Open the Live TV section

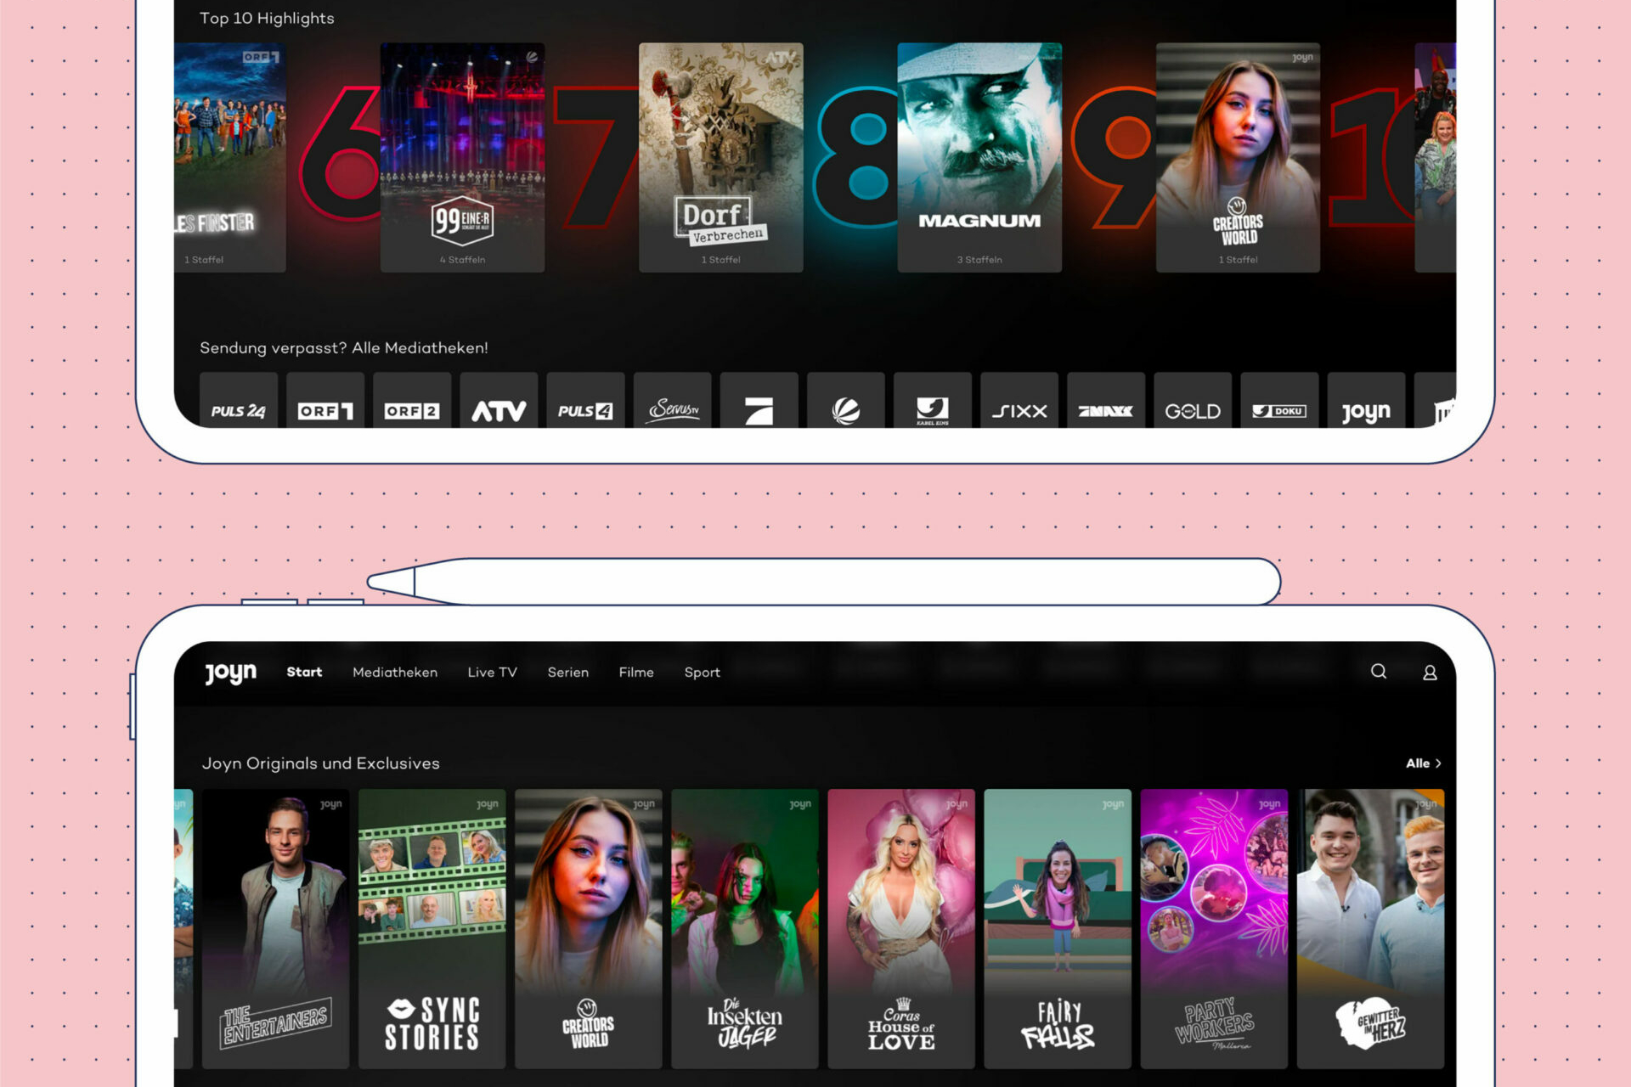coord(492,672)
